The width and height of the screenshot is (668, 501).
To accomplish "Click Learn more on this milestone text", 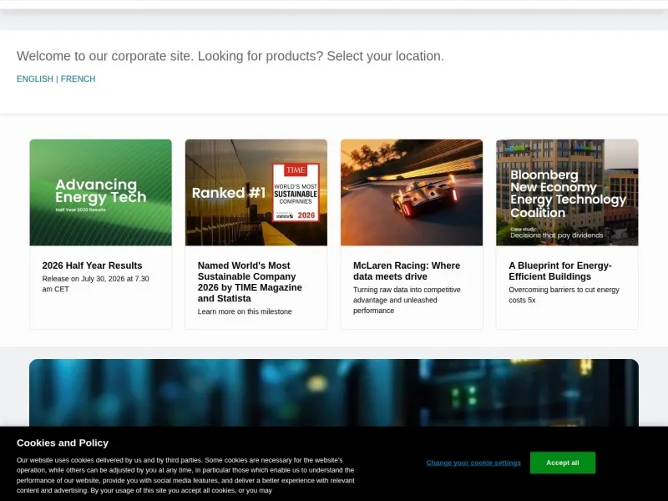I will tap(245, 311).
